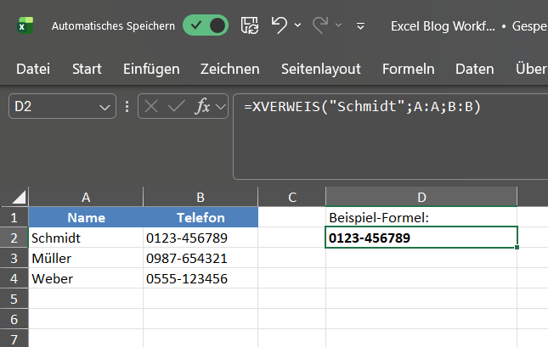Viewport: 548px width, 347px height.
Task: Expand the Name Box dropdown arrow
Action: point(105,107)
